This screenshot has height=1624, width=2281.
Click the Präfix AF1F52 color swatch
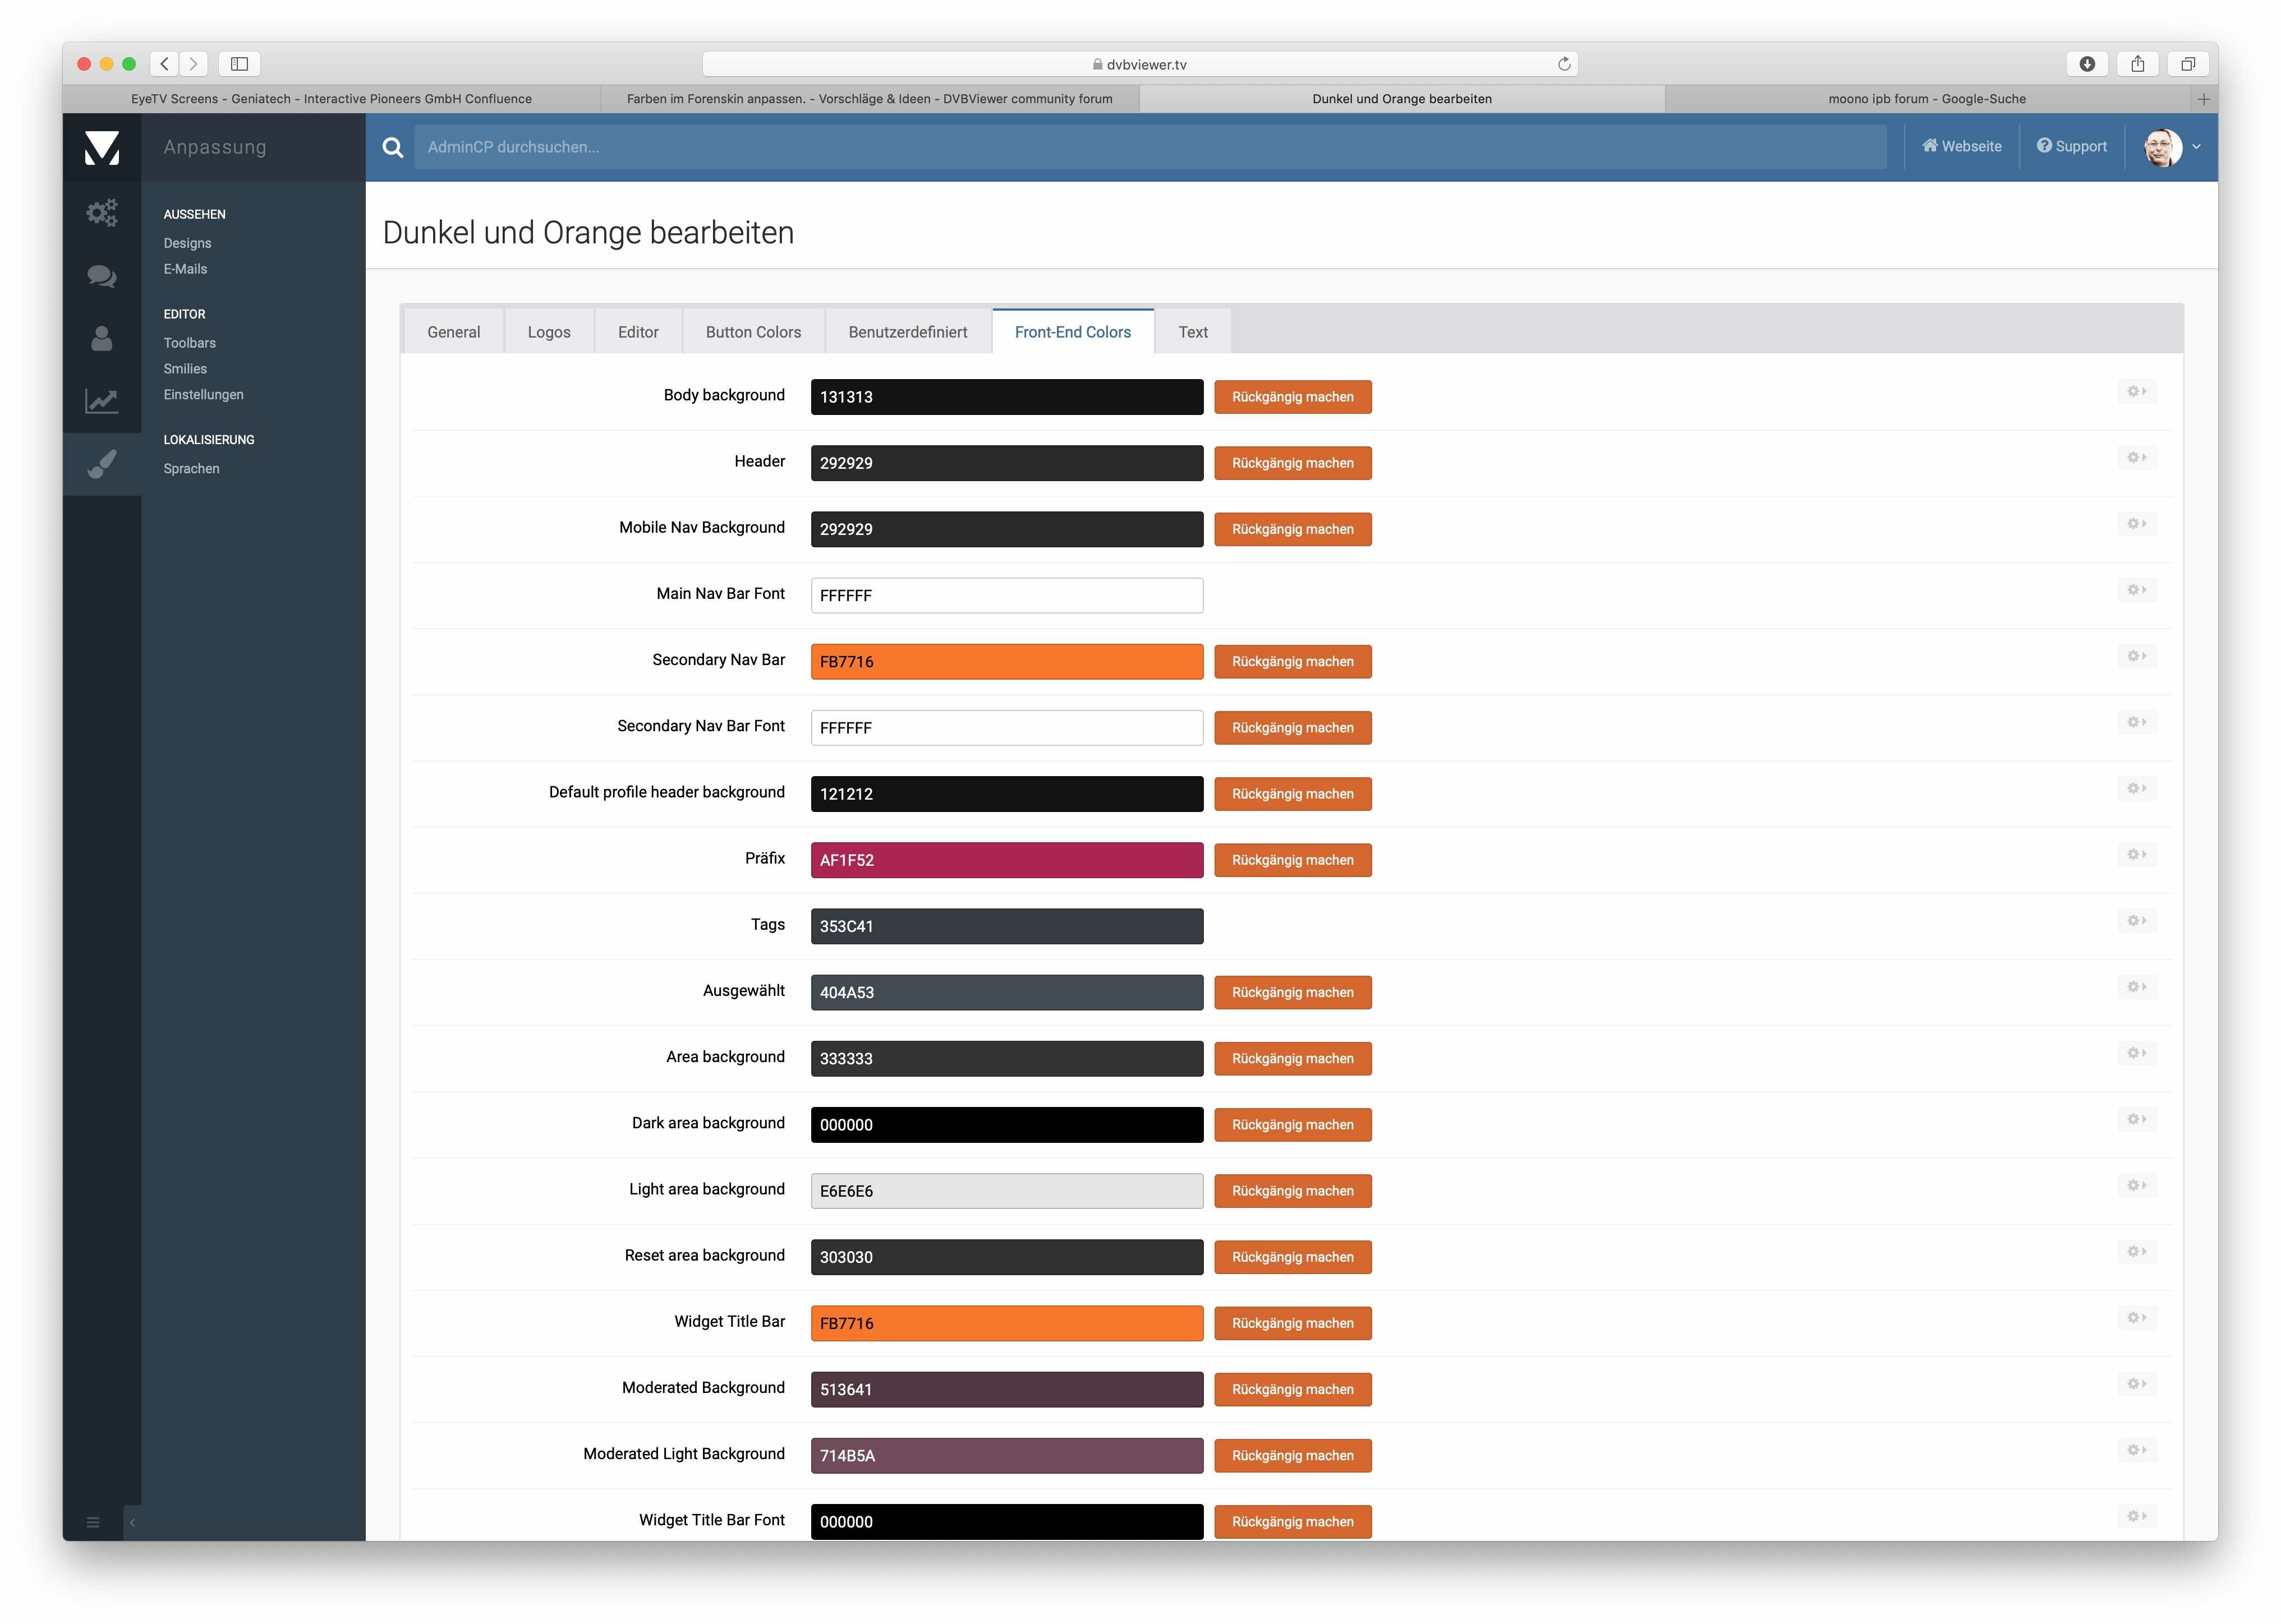[1005, 860]
